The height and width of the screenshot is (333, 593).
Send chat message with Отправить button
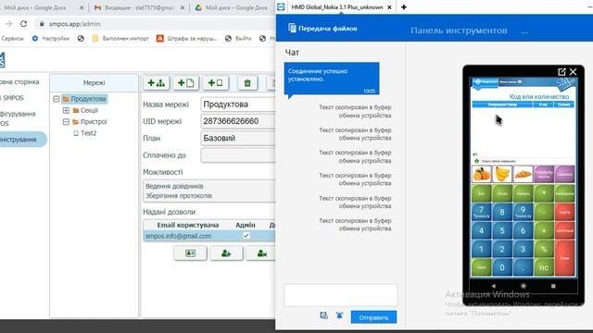click(373, 317)
